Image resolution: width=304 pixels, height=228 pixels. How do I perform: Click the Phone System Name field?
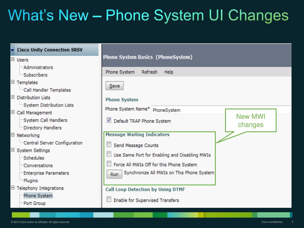(221, 110)
